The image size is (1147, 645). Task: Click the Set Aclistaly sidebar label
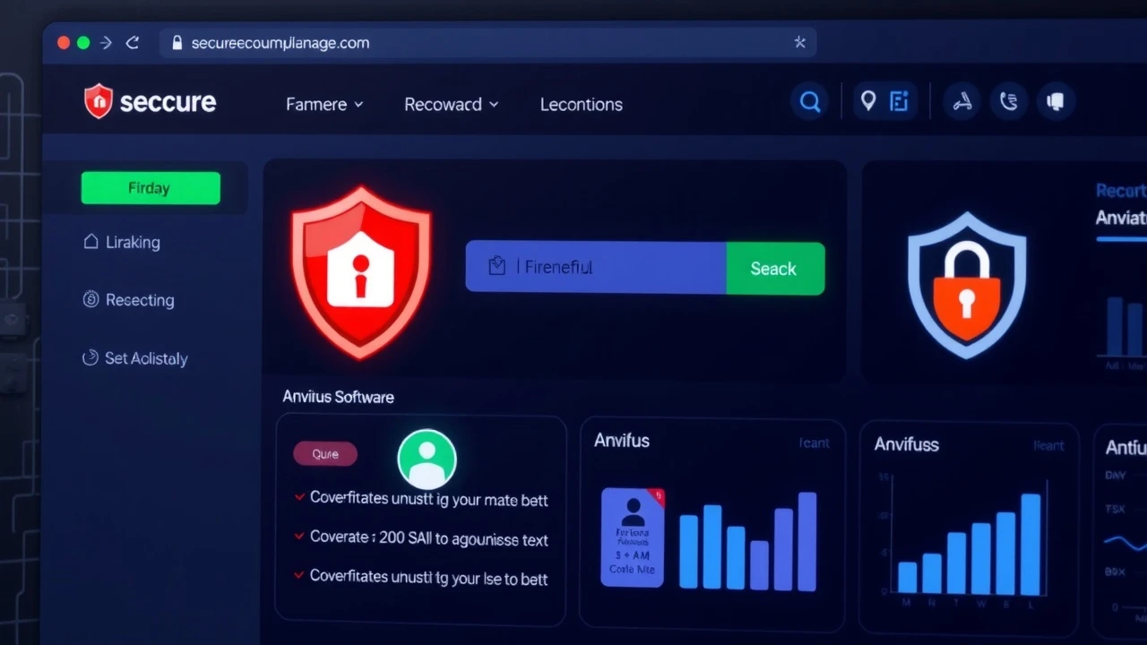coord(146,358)
